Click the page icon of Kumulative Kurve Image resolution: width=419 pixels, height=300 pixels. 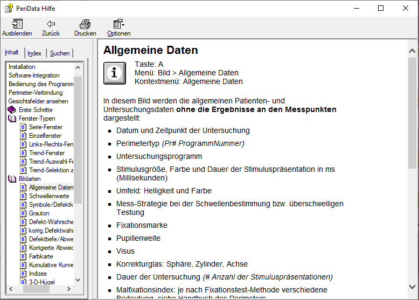coord(23,265)
